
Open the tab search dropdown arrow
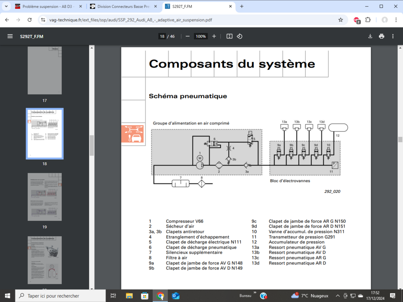[6, 6]
